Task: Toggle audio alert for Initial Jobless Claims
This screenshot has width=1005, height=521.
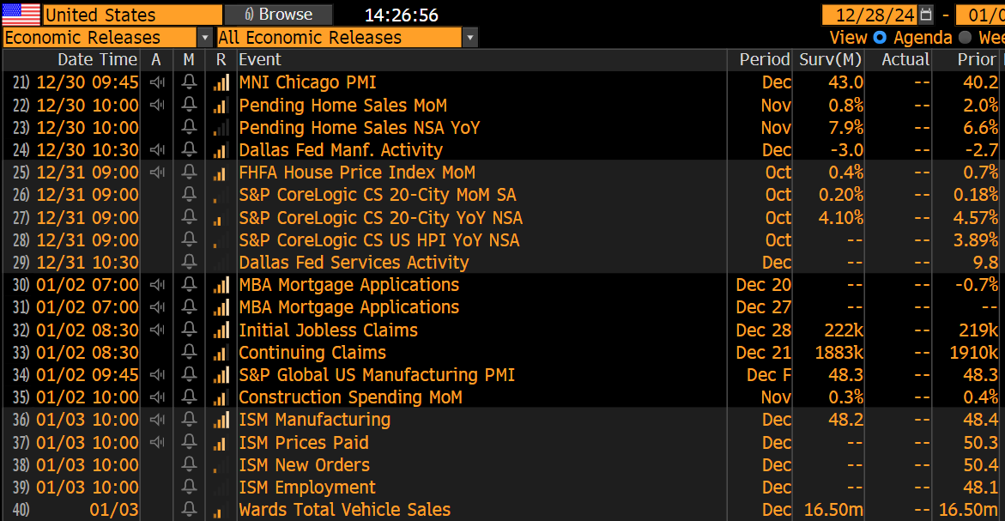Action: 157,330
